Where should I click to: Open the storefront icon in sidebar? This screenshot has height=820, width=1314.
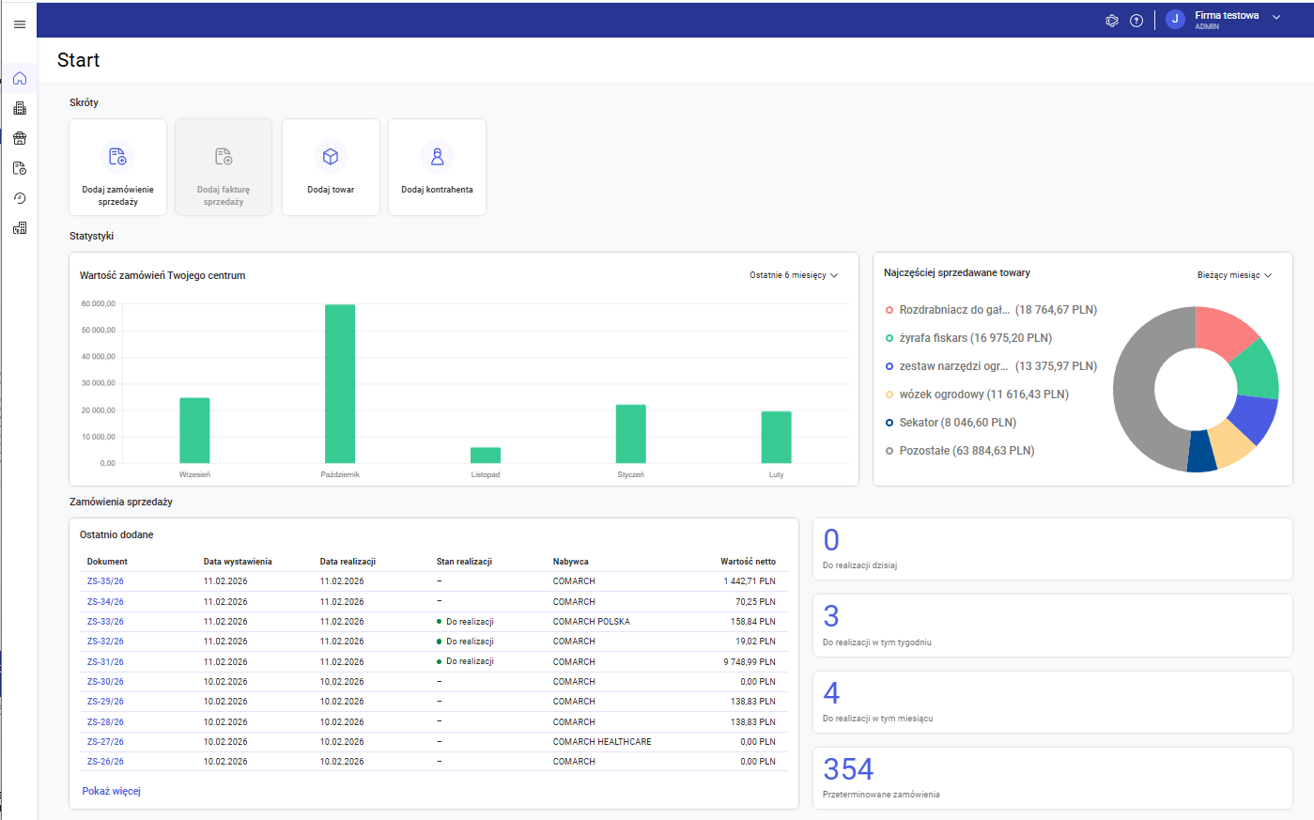20,138
